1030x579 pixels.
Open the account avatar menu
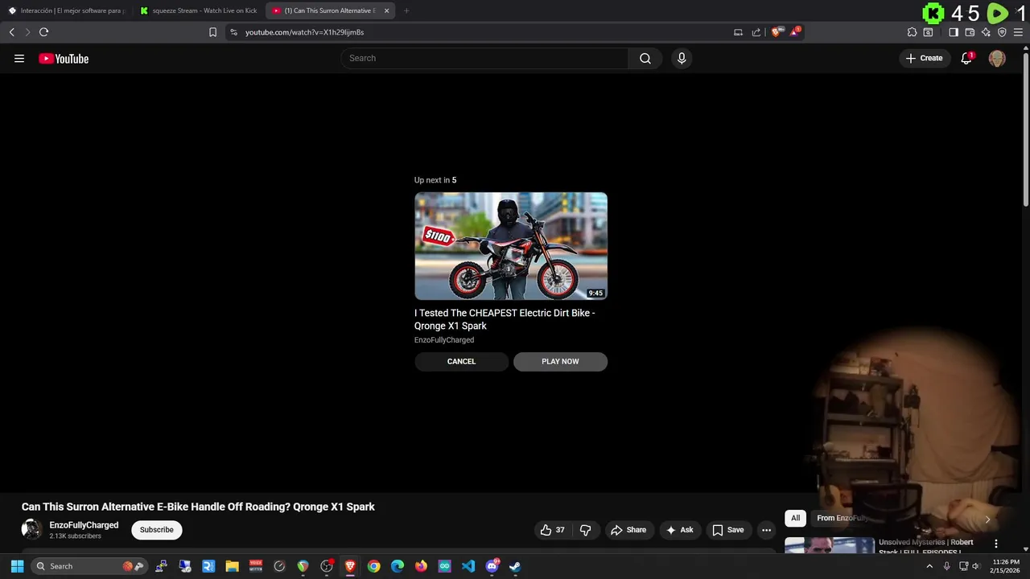tap(997, 58)
